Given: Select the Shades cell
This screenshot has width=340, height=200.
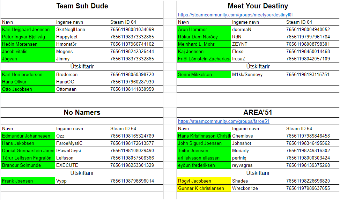Looking at the screenshot, I should point(258,181).
